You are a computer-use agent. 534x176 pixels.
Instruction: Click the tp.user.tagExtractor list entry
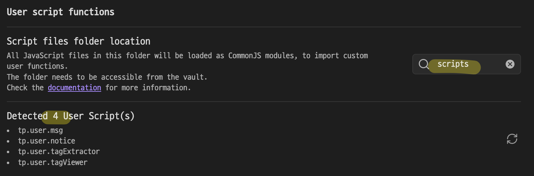[x=59, y=151]
